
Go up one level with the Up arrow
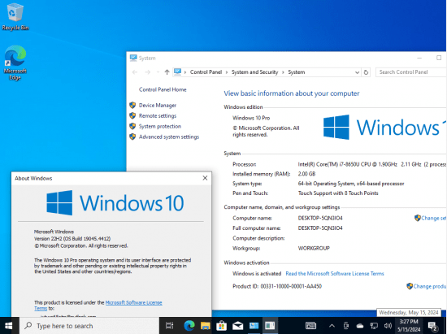pyautogui.click(x=167, y=72)
